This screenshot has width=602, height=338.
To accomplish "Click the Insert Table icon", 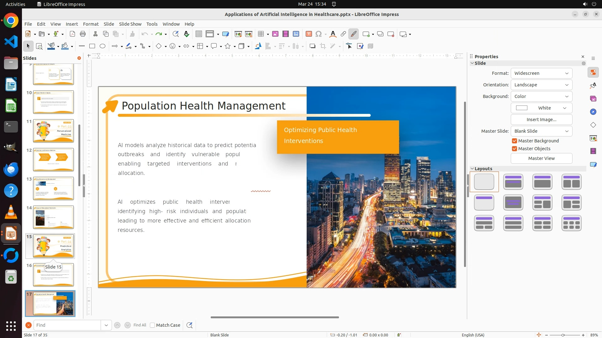I will pos(261,34).
